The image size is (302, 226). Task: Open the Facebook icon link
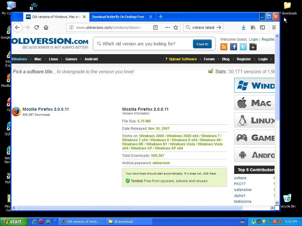coord(234,47)
